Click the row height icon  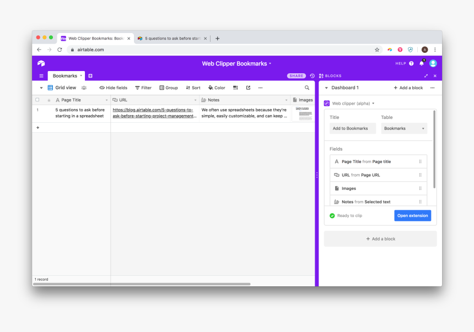tap(235, 88)
